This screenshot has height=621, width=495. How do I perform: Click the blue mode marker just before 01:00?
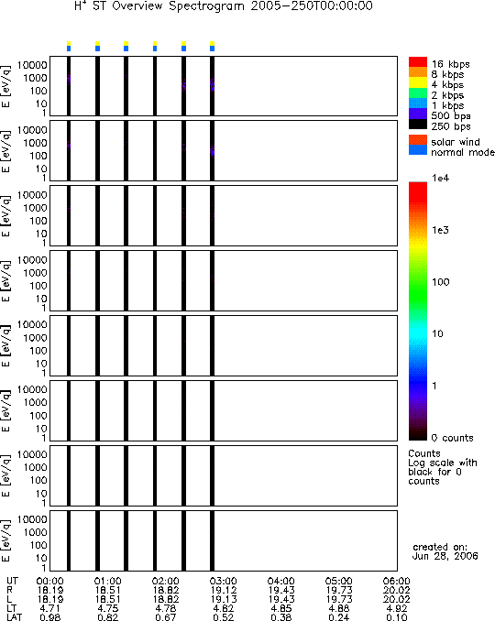[97, 49]
